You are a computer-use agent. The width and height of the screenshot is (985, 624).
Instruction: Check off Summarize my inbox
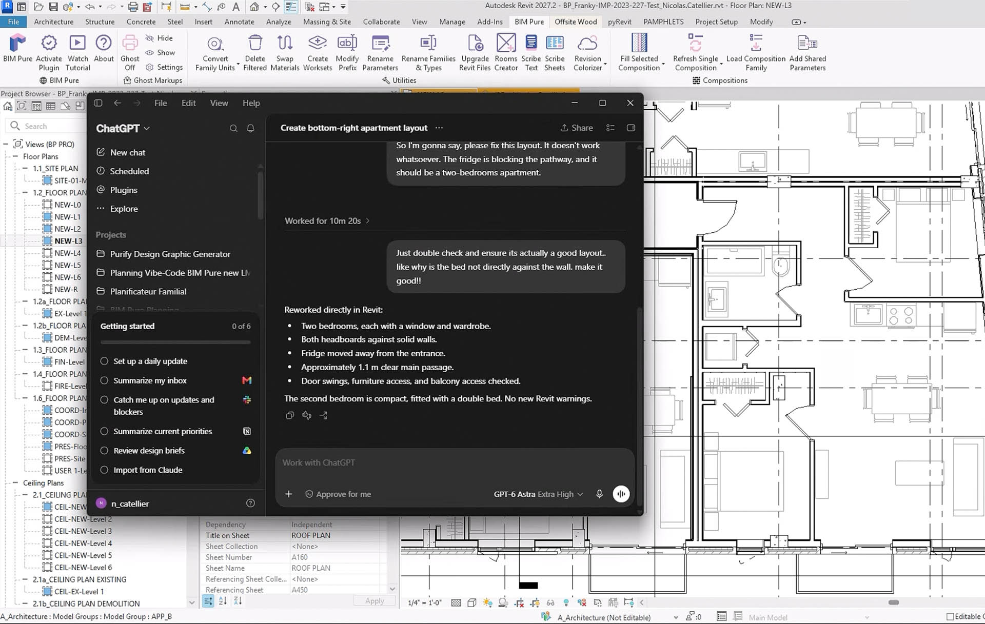(104, 380)
